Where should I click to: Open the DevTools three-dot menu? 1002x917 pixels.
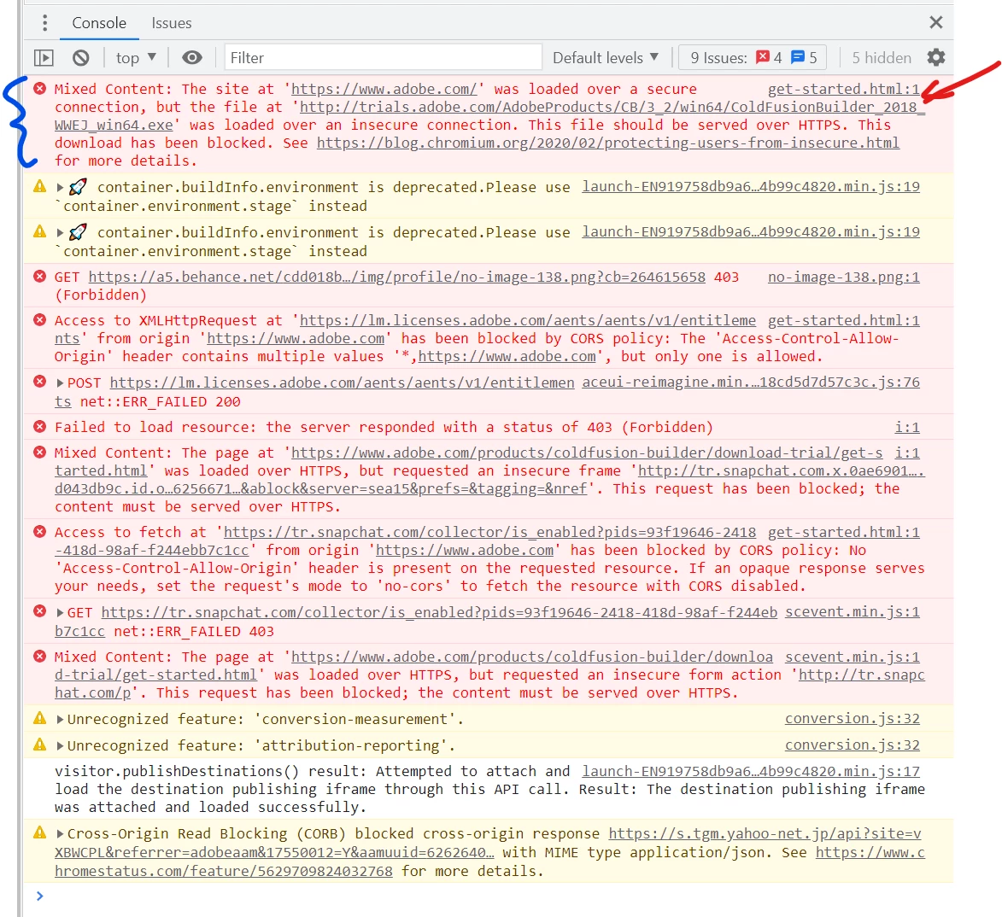[44, 23]
